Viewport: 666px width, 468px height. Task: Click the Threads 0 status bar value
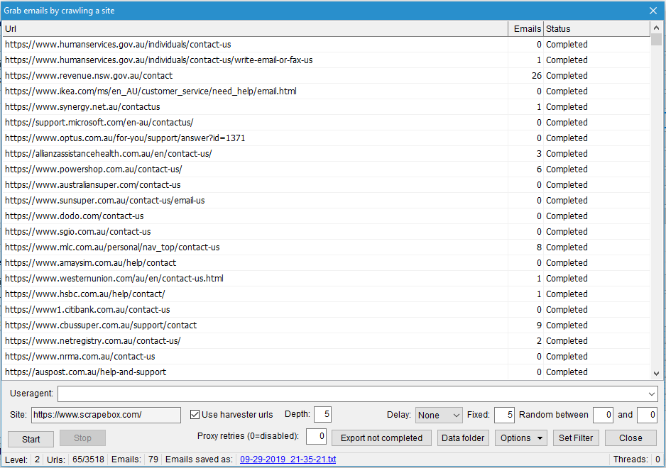tap(657, 459)
